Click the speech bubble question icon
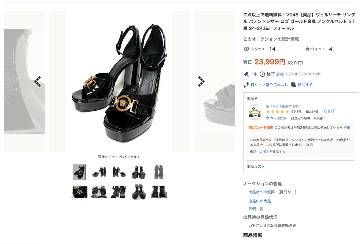Viewport: 361px width, 244px height. pyautogui.click(x=294, y=85)
